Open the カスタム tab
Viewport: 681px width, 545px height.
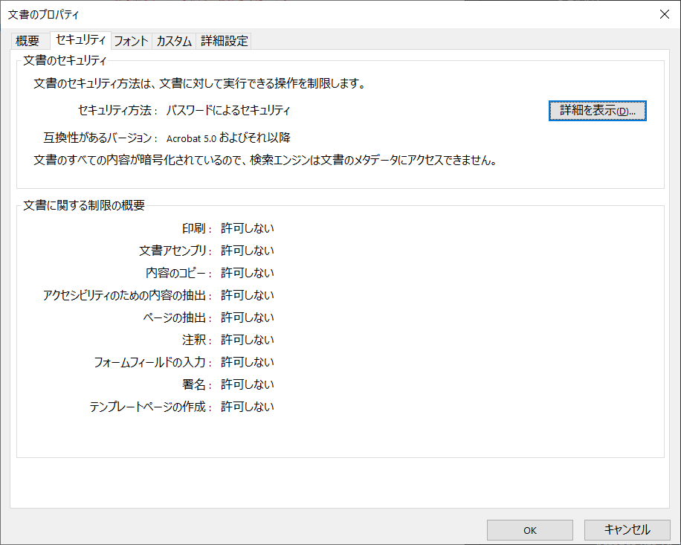(x=174, y=41)
